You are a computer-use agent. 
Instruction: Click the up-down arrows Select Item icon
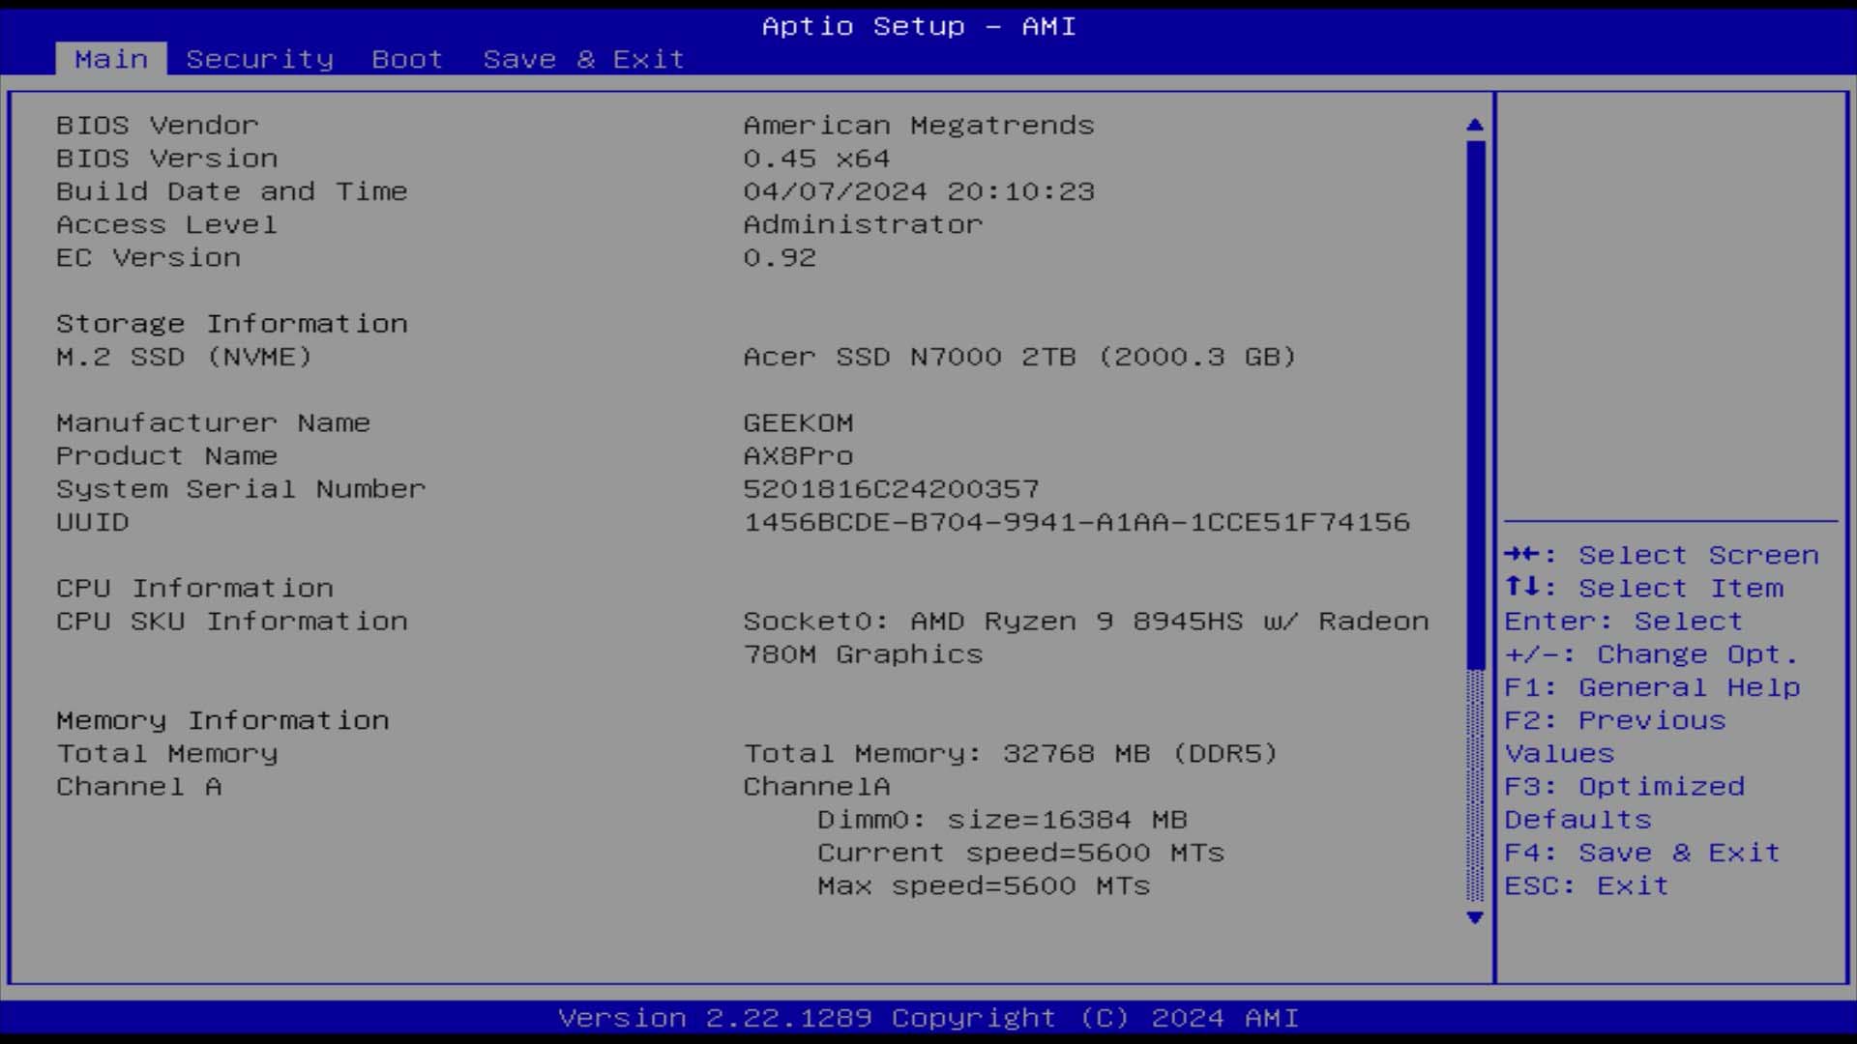click(1521, 588)
